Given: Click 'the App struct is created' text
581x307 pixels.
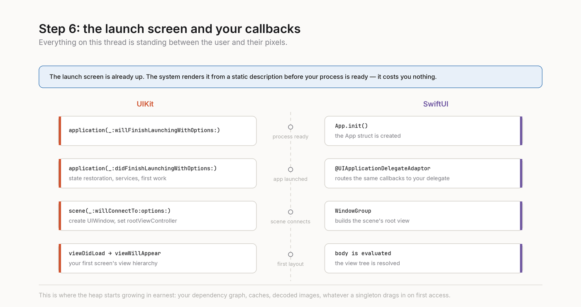Looking at the screenshot, I should [368, 136].
